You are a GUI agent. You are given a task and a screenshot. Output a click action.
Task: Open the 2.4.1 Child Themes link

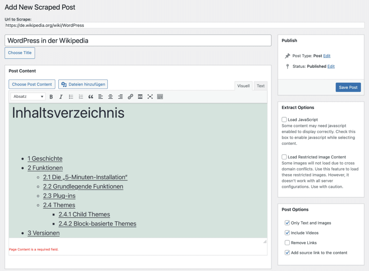(84, 214)
